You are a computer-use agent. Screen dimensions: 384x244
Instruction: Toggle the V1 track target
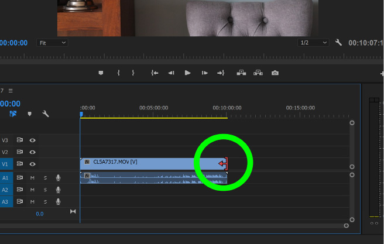tap(6, 164)
